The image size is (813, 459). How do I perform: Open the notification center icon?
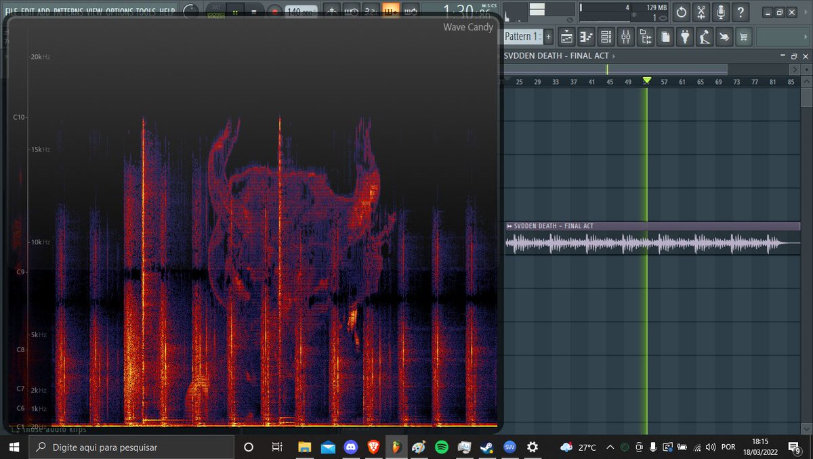pos(795,447)
